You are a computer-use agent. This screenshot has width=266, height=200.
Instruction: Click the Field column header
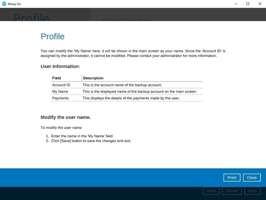(57, 78)
